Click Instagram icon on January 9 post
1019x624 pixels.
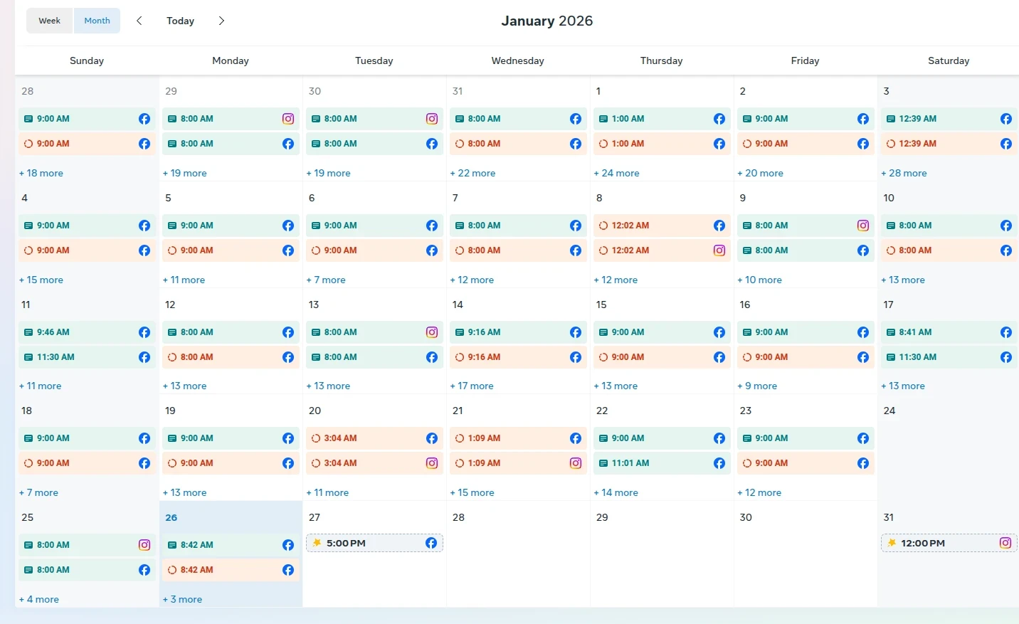[x=863, y=226]
